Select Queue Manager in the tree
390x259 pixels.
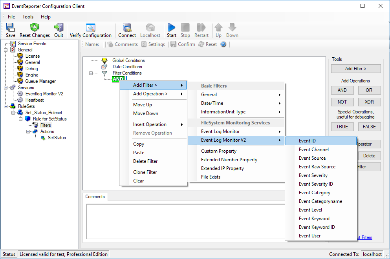click(x=40, y=81)
